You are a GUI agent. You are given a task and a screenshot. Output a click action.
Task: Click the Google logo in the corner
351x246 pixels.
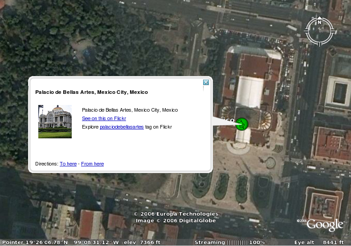pyautogui.click(x=325, y=225)
